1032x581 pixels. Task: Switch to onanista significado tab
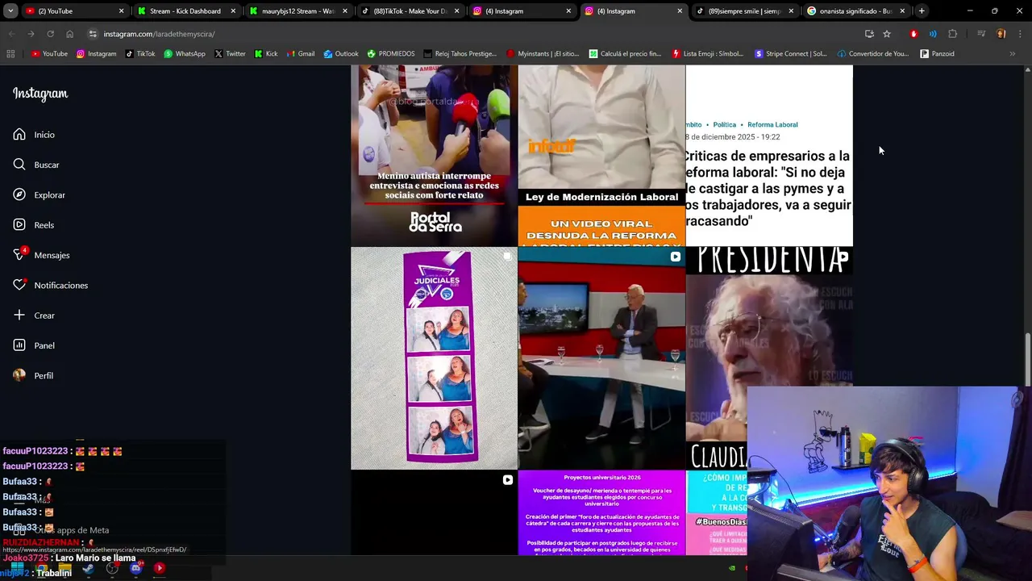click(855, 11)
